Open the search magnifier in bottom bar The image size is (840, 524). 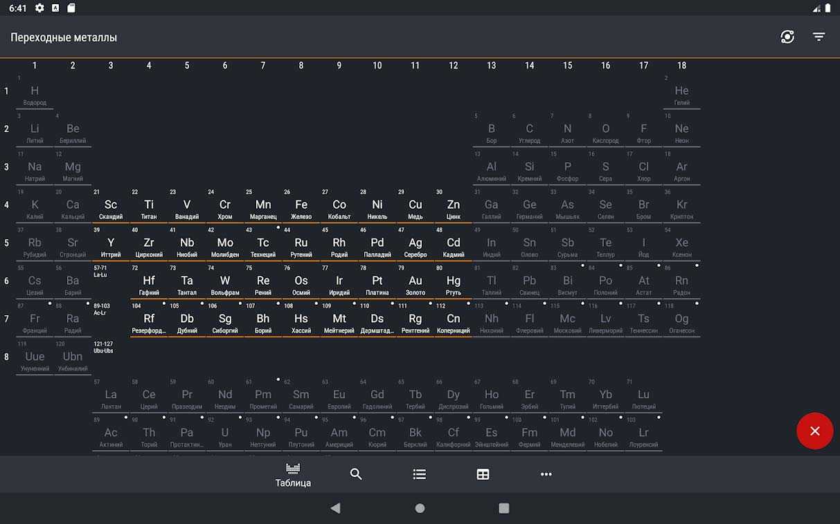click(356, 474)
